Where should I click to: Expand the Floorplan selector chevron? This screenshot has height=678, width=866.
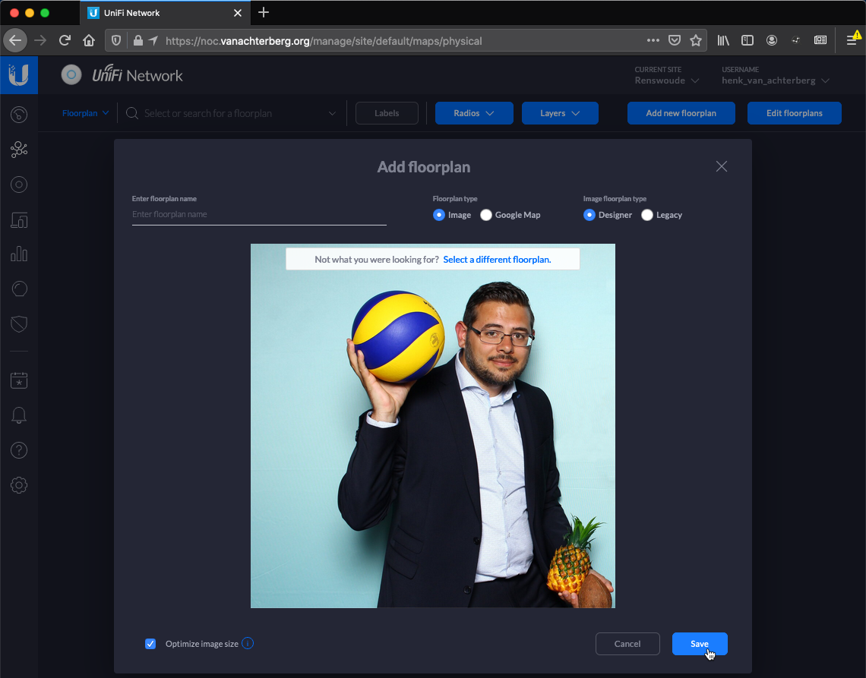tap(106, 112)
